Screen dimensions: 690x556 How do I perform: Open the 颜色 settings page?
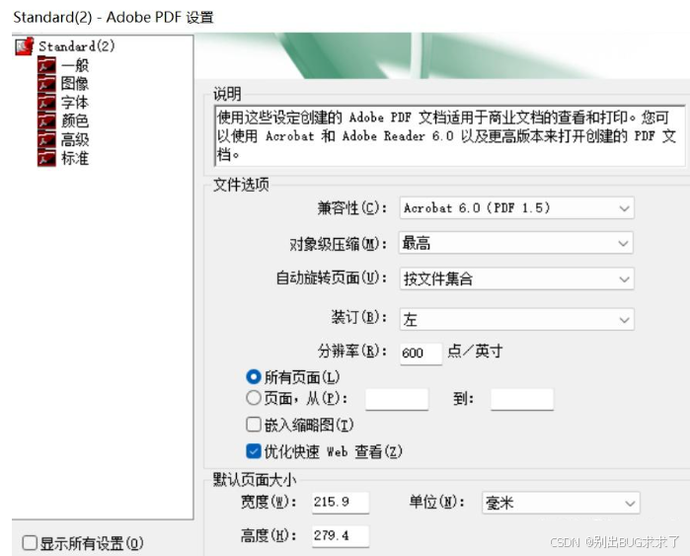click(x=75, y=120)
